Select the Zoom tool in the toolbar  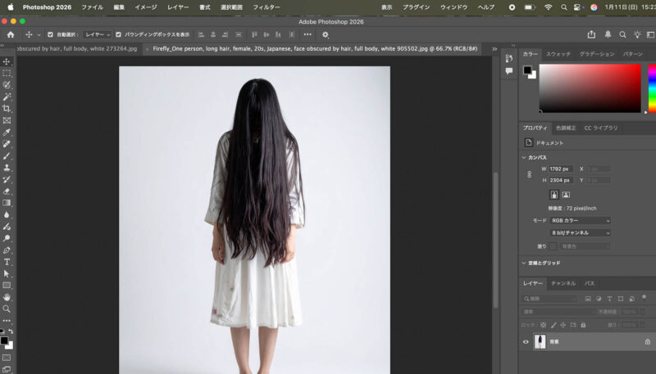7,309
